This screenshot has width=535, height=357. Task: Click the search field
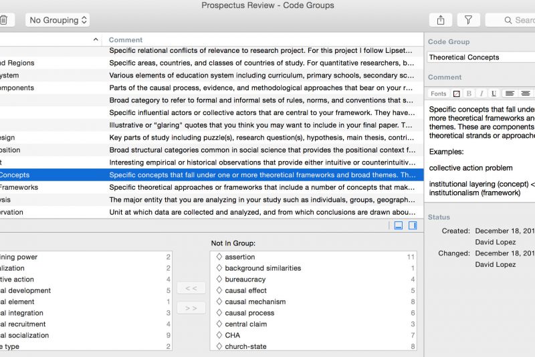pyautogui.click(x=510, y=20)
